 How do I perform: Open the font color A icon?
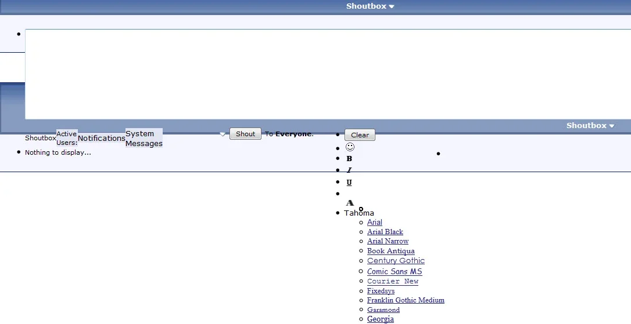350,203
